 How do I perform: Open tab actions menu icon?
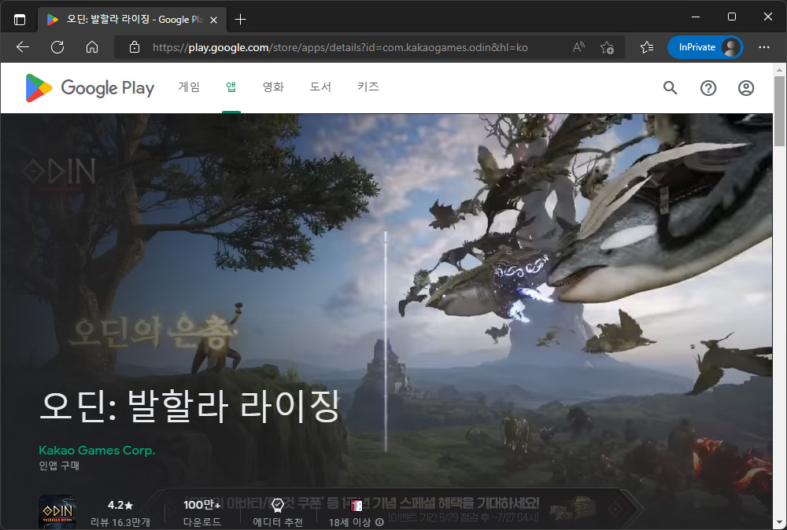20,20
